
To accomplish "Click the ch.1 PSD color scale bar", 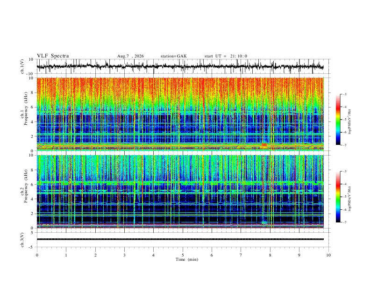I will (338, 120).
